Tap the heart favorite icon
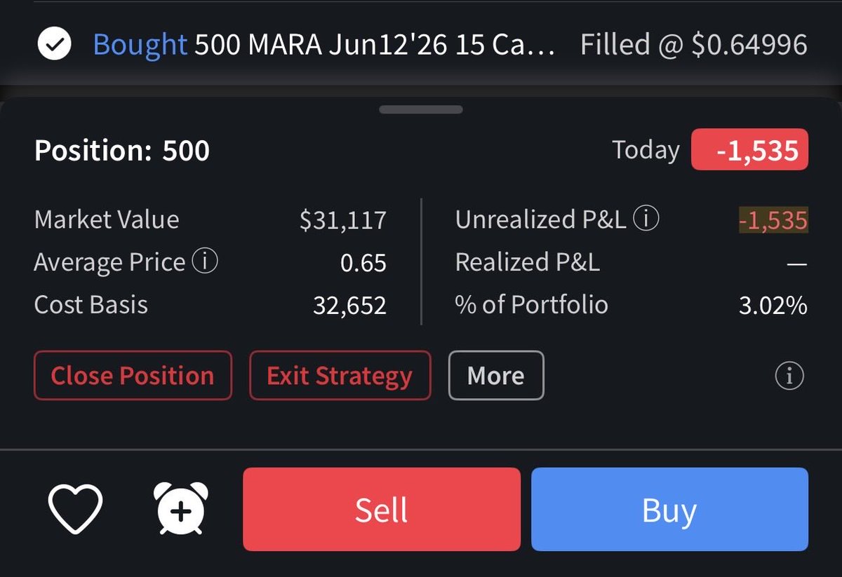This screenshot has height=577, width=842. (x=75, y=509)
